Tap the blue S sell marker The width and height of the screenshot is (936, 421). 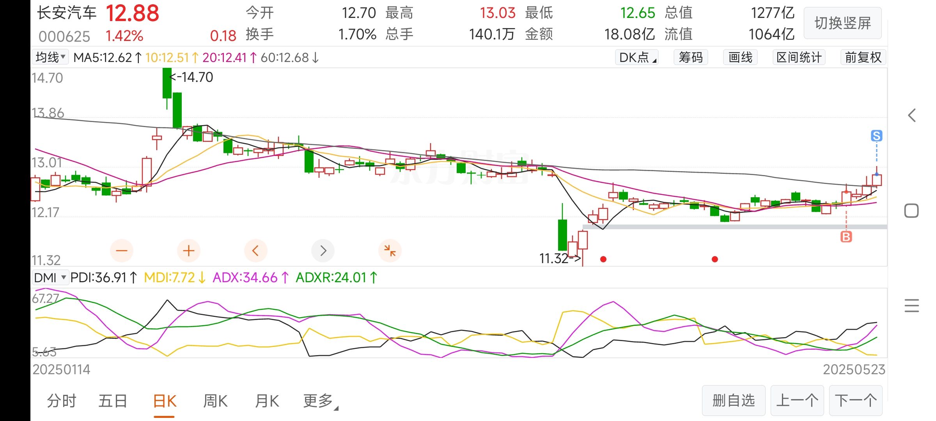(877, 136)
